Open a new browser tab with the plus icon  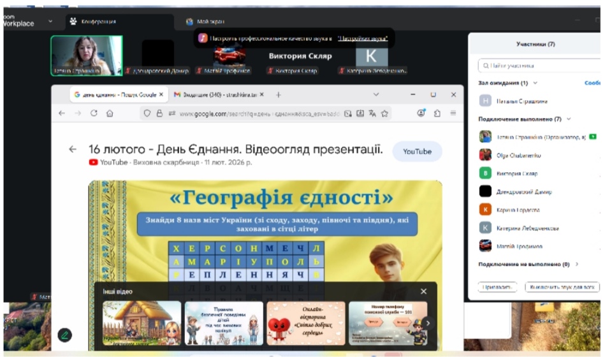tap(278, 94)
